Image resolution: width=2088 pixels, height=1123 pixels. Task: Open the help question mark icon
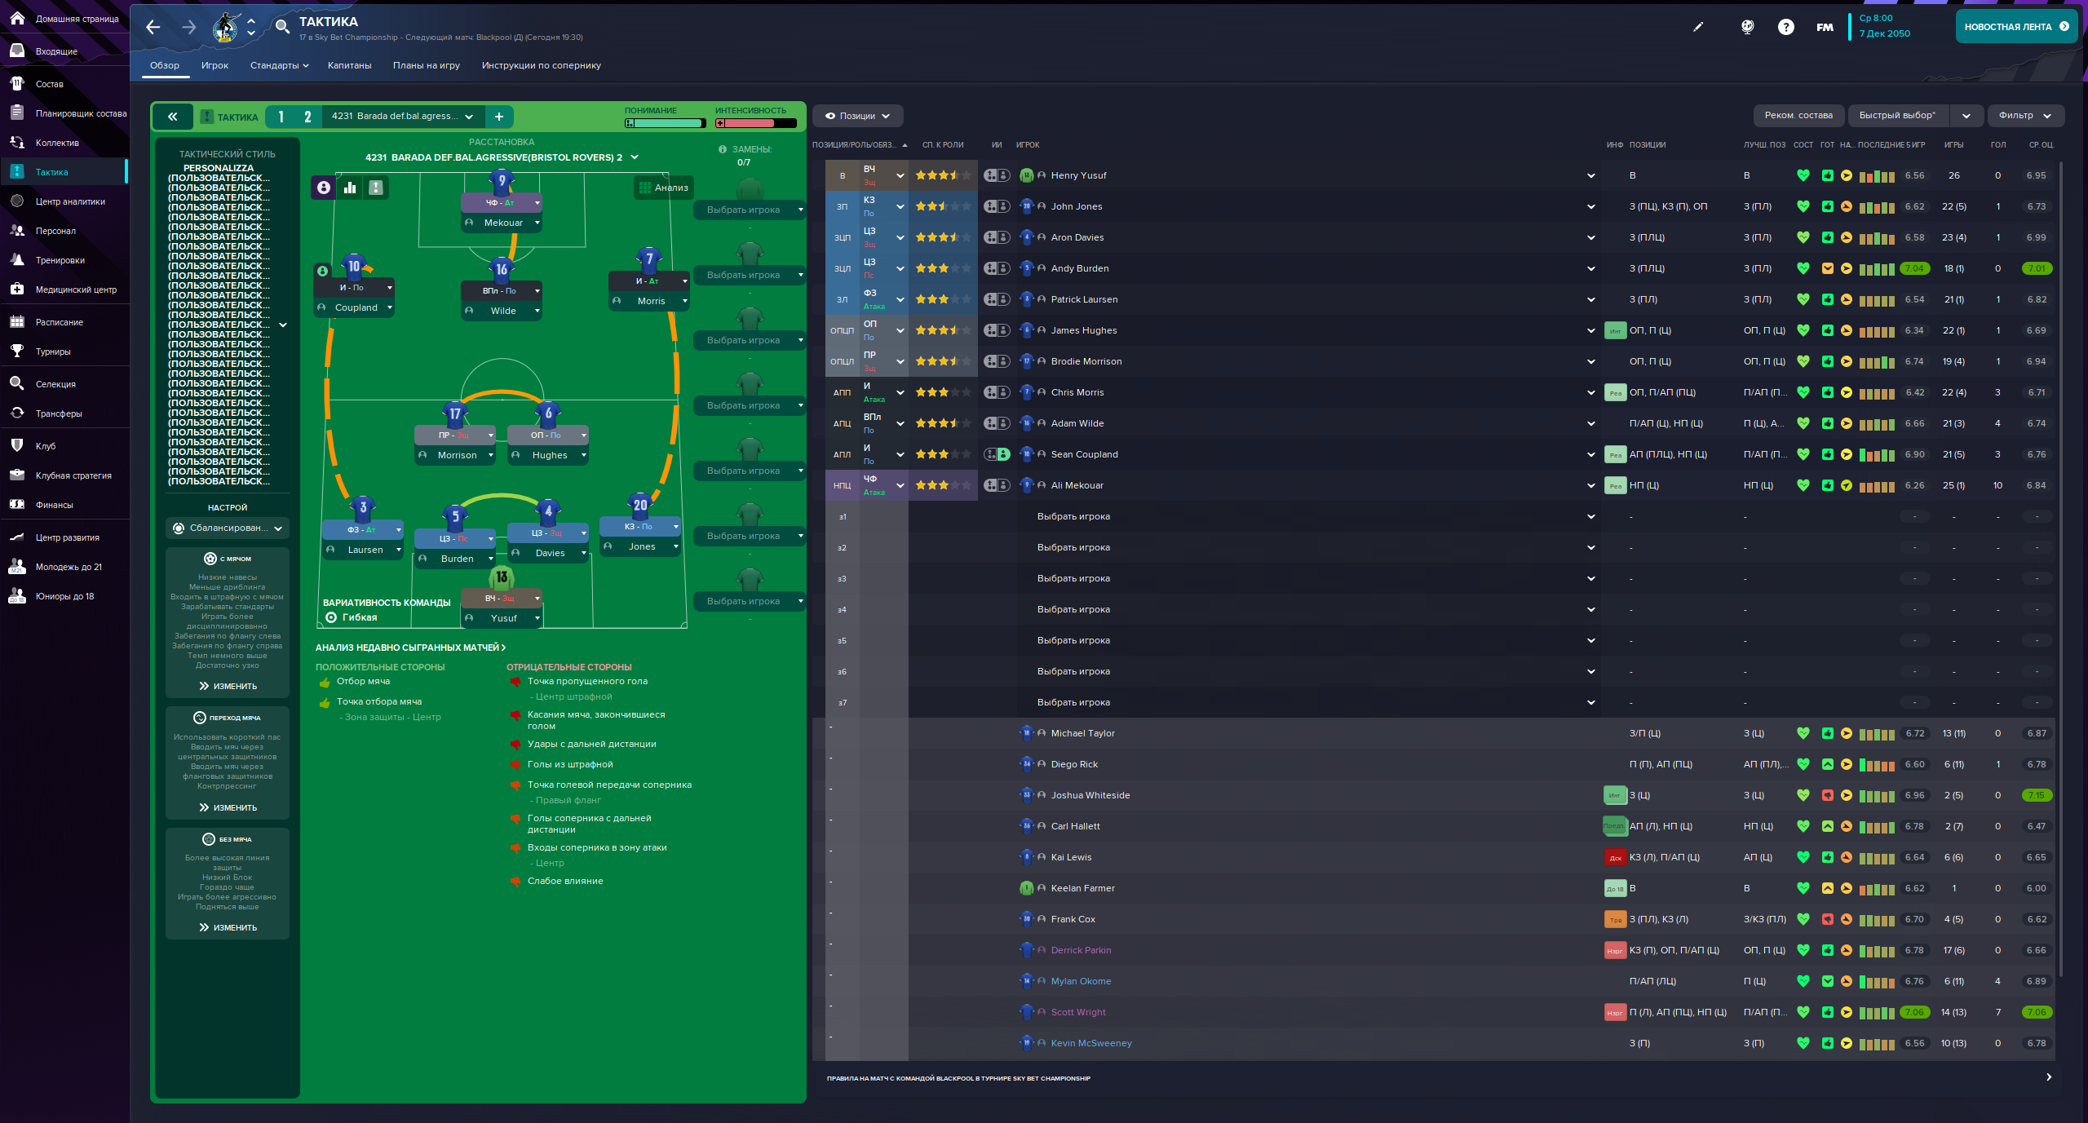point(1786,27)
